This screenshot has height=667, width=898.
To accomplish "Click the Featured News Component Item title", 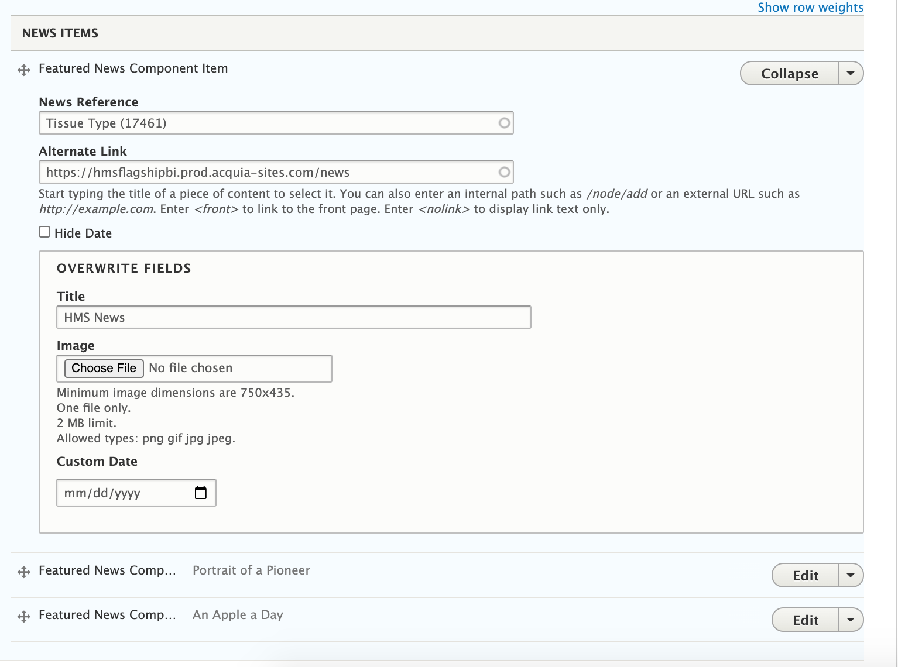I will [133, 68].
